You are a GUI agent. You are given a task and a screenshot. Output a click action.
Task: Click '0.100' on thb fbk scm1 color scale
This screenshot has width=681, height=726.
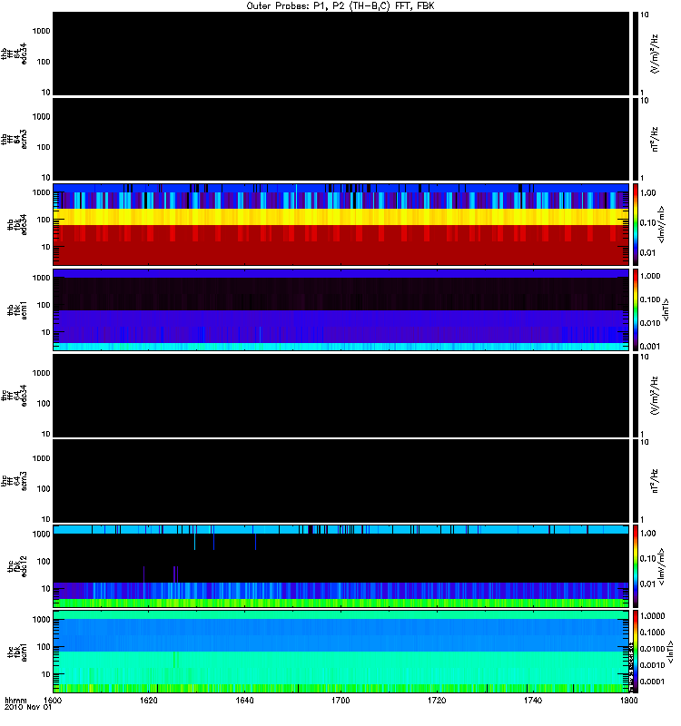[650, 299]
